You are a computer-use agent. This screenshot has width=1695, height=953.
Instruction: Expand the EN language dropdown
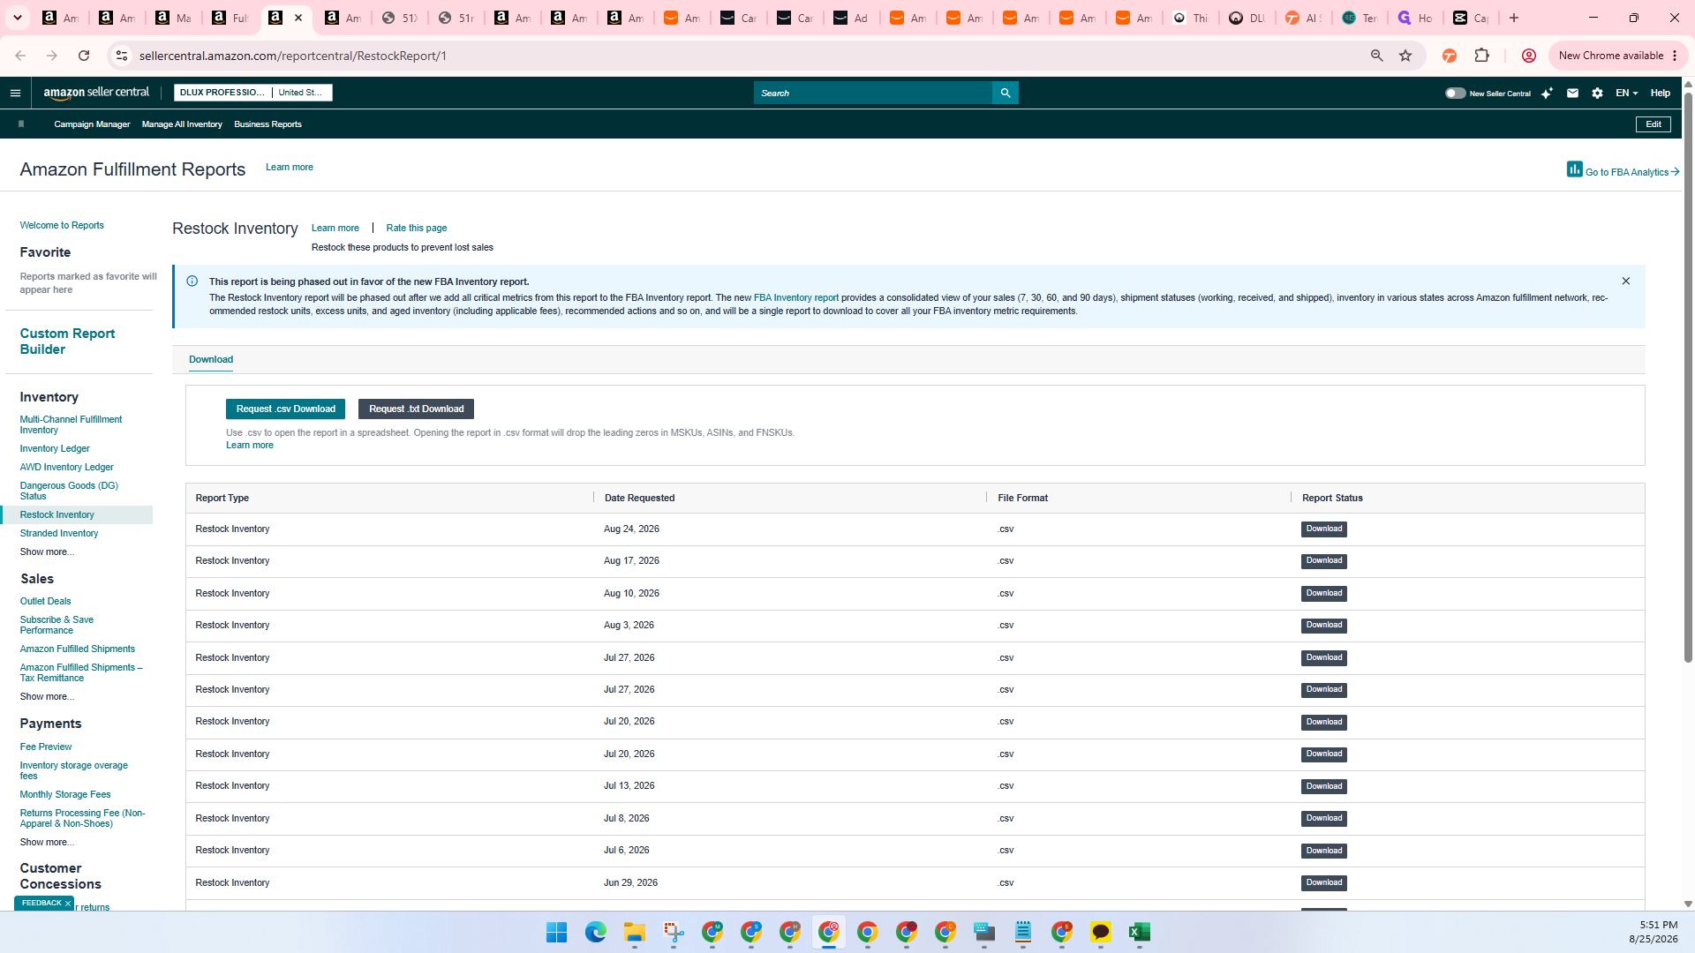pyautogui.click(x=1626, y=93)
